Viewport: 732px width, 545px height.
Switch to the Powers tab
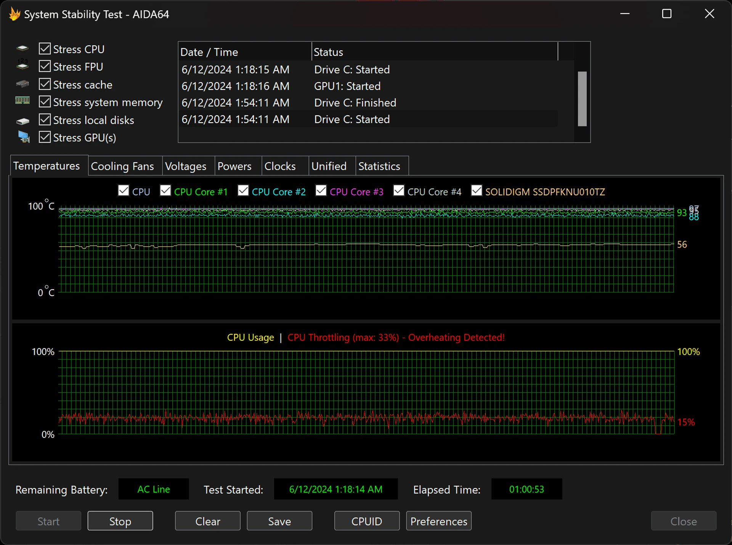(x=238, y=166)
